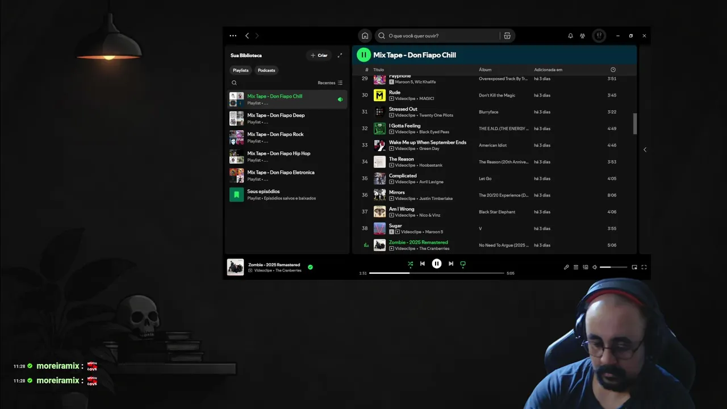727x409 pixels.
Task: Open the notifications bell
Action: pyautogui.click(x=570, y=36)
